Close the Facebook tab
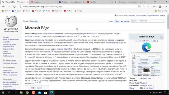 (x=84, y=2)
